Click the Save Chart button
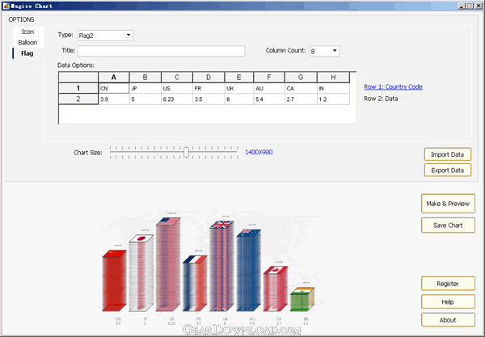 [448, 225]
